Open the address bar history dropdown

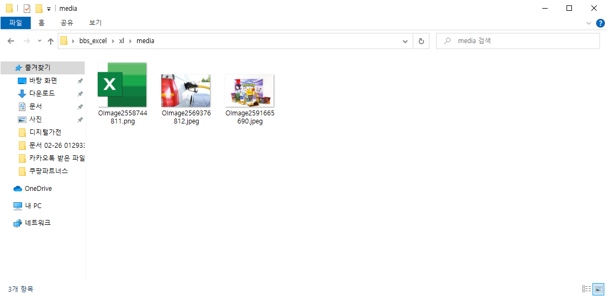(x=405, y=41)
